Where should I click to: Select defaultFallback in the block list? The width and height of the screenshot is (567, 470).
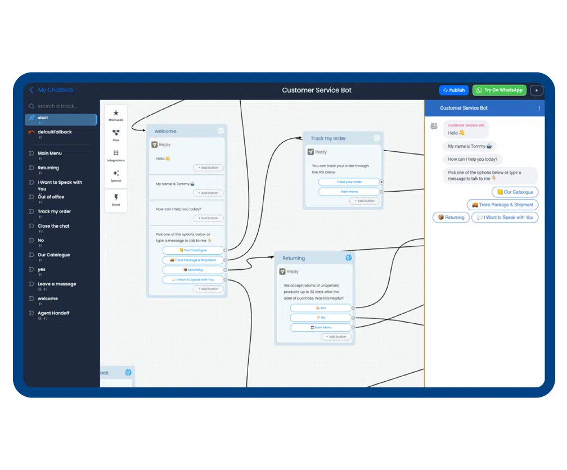tap(55, 132)
